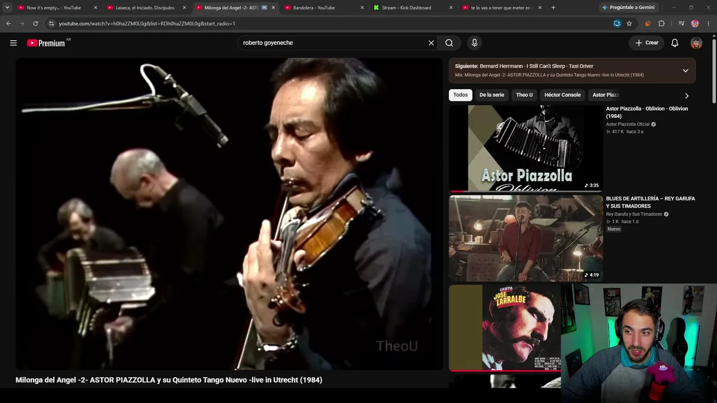Open the tab search dropdown arrow

(7, 8)
